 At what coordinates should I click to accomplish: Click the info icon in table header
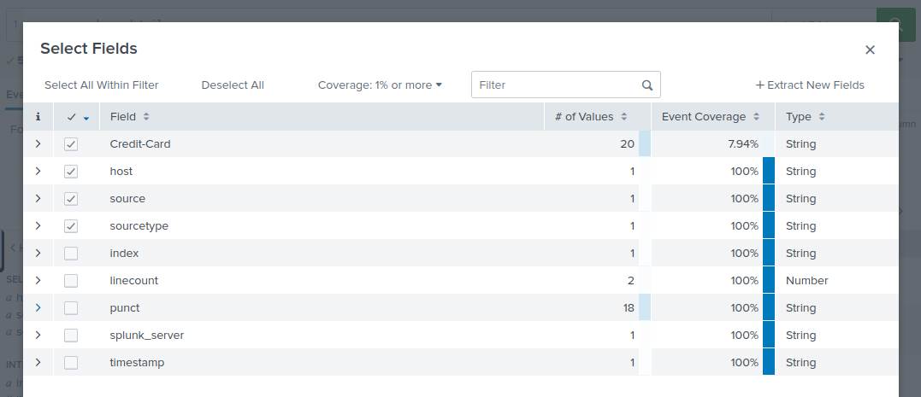coord(38,117)
